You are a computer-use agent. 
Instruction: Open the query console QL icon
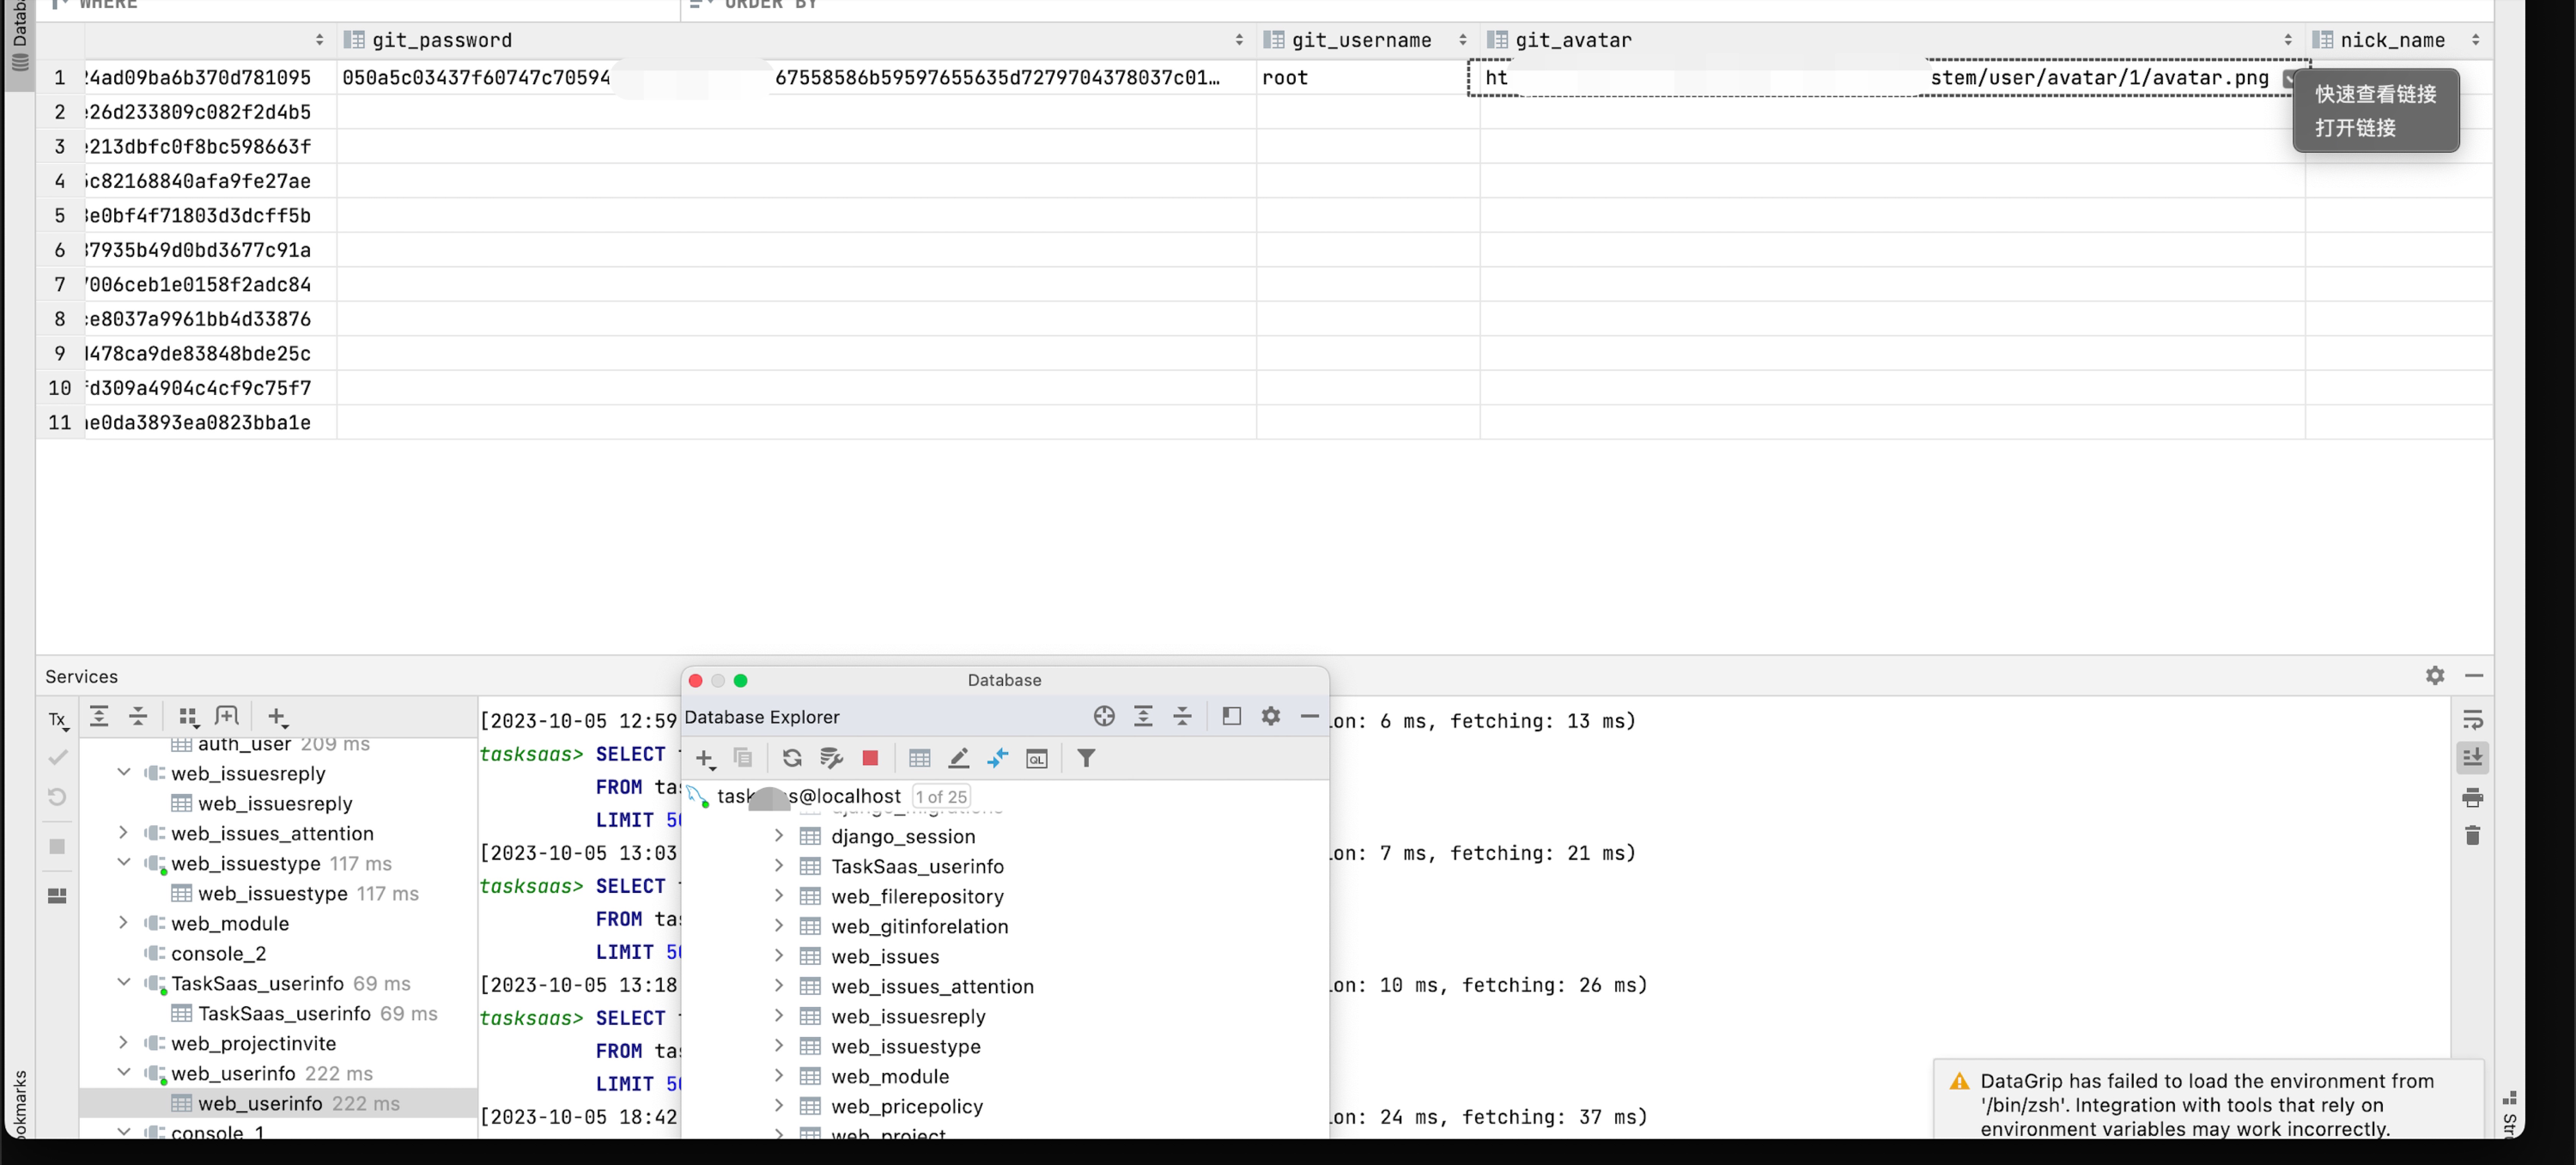tap(1036, 758)
